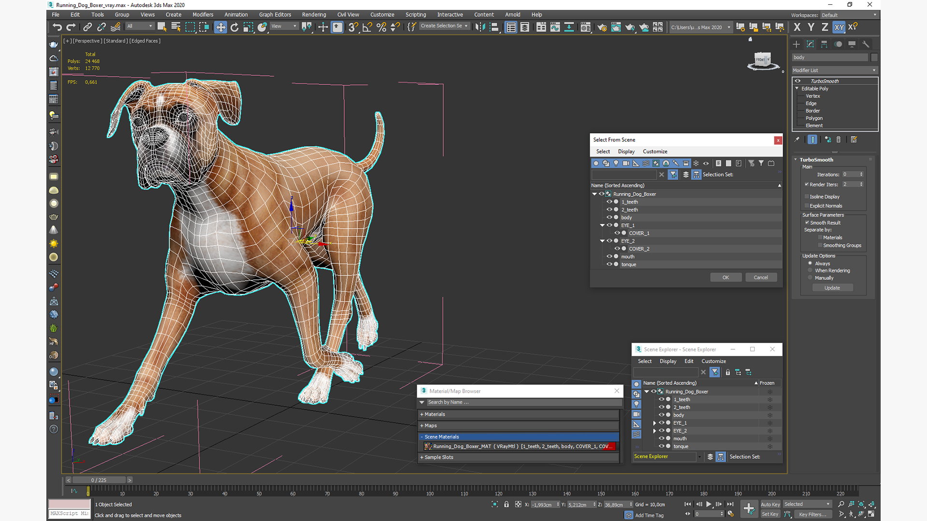Open the Modifier List dropdown
Screen dimensions: 927x521
coord(834,70)
